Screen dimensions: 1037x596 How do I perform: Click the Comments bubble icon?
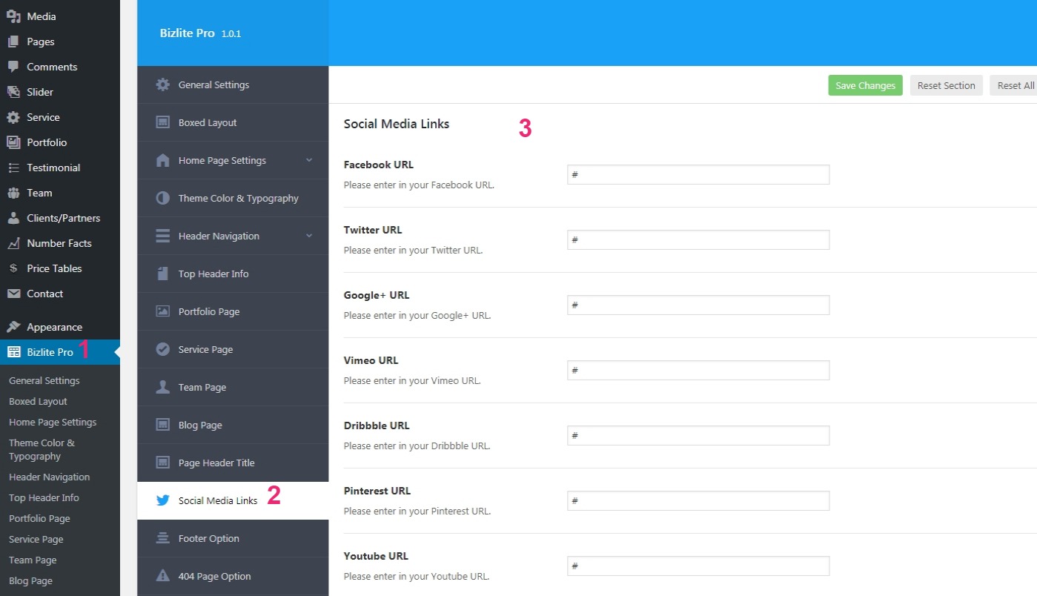tap(13, 67)
